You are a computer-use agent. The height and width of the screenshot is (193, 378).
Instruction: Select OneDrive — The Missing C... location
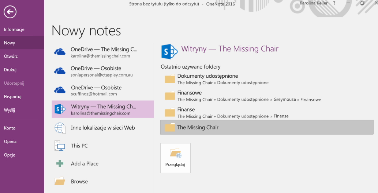click(103, 52)
